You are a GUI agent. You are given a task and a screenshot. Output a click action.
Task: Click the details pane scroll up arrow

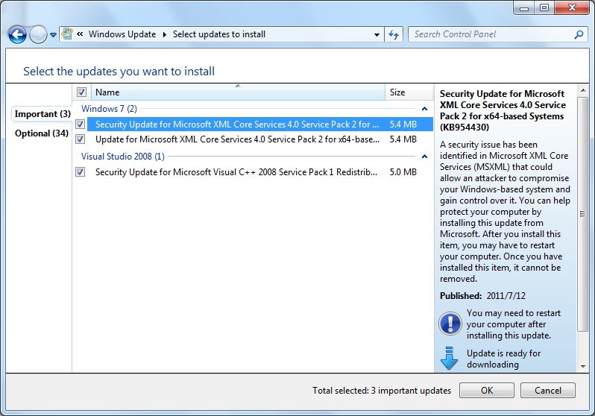583,90
